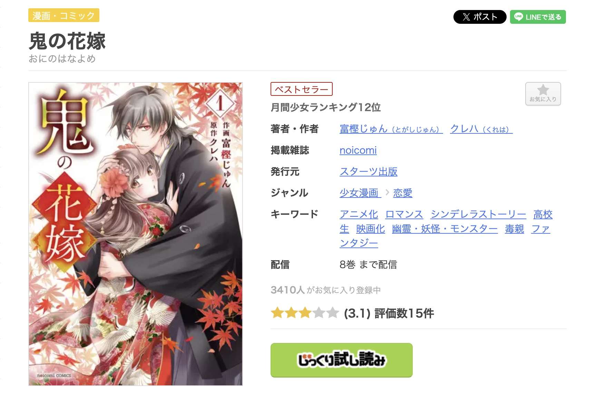Click the star rating icons
The width and height of the screenshot is (597, 395).
click(305, 313)
